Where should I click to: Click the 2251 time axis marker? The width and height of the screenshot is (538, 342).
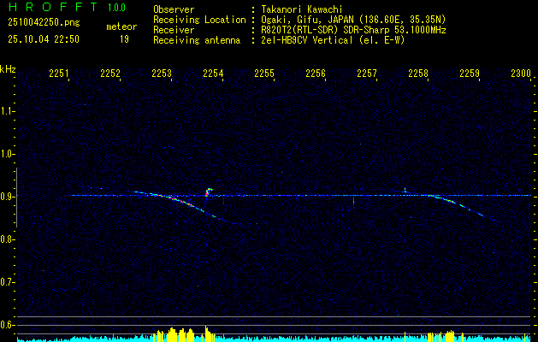[x=59, y=73]
